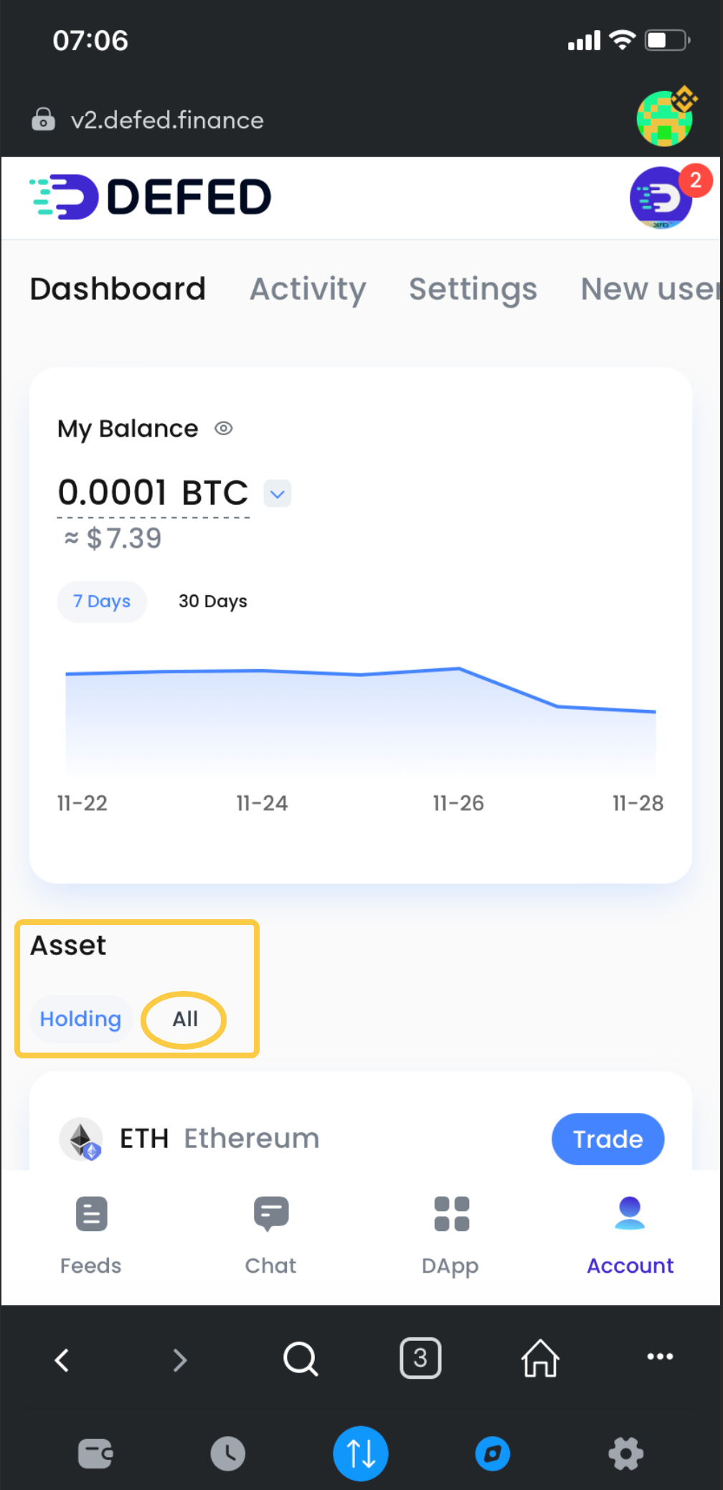Screen dimensions: 723x1490
Task: Tap the pixelated wallet avatar in address bar
Action: (665, 118)
